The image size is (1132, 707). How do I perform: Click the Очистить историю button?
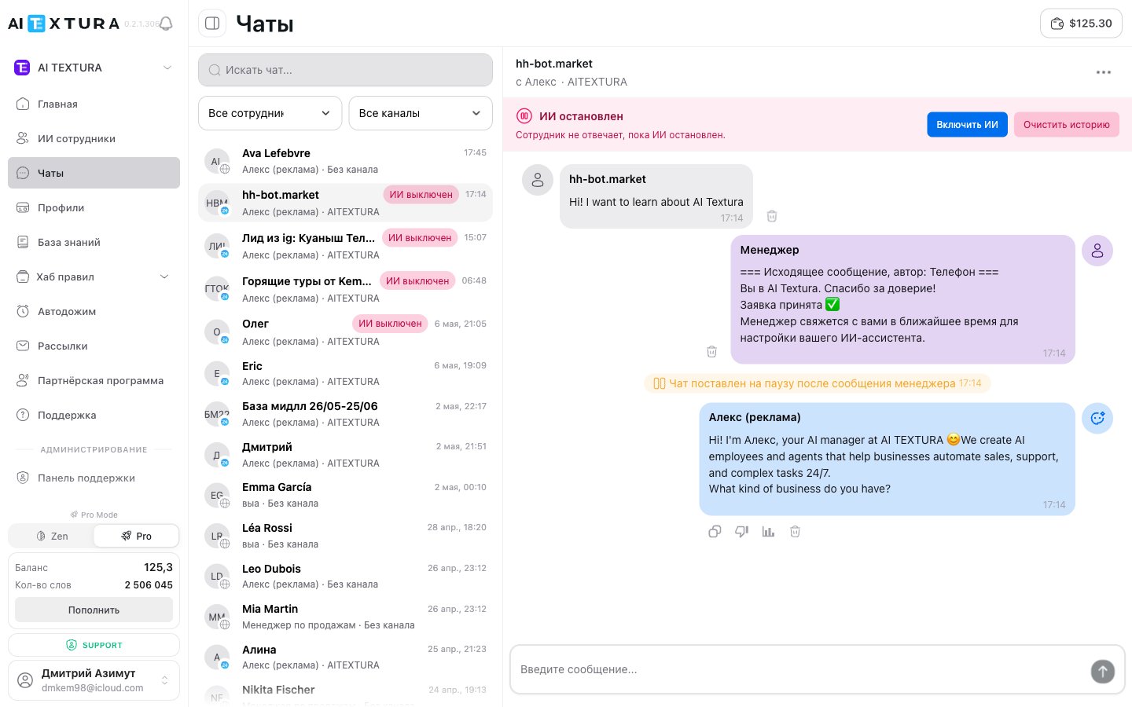(1066, 124)
